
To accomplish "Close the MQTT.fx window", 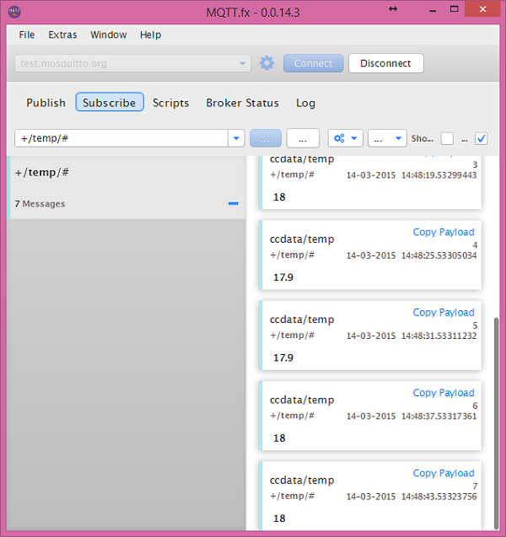I will [482, 9].
